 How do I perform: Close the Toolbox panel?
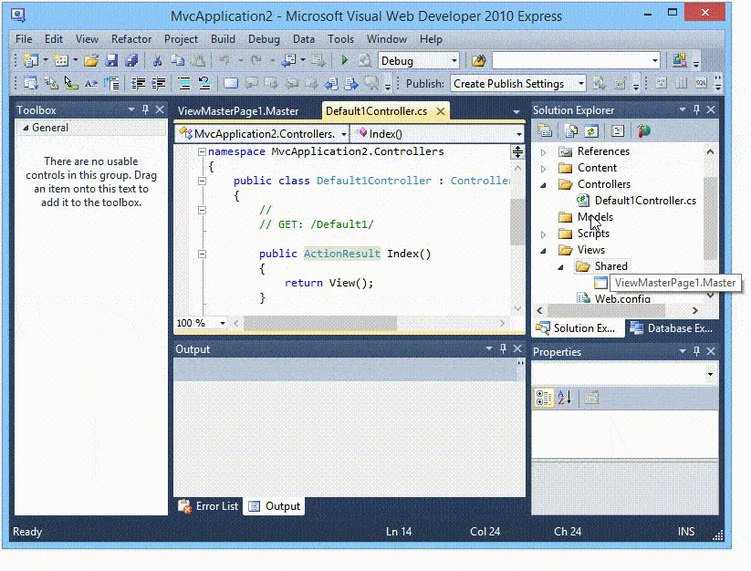(160, 109)
